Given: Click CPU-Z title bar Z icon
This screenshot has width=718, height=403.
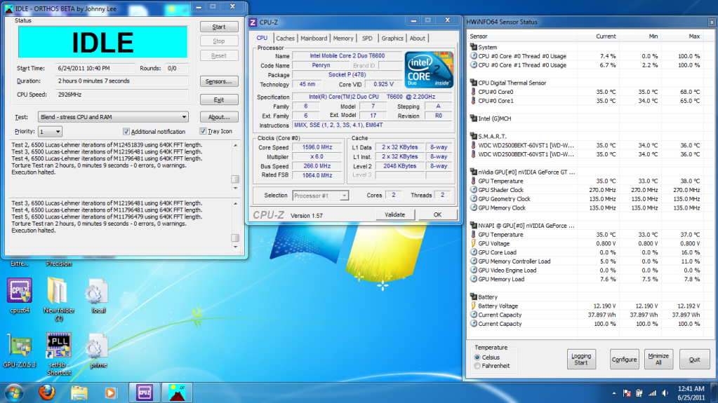Looking at the screenshot, I should [253, 22].
